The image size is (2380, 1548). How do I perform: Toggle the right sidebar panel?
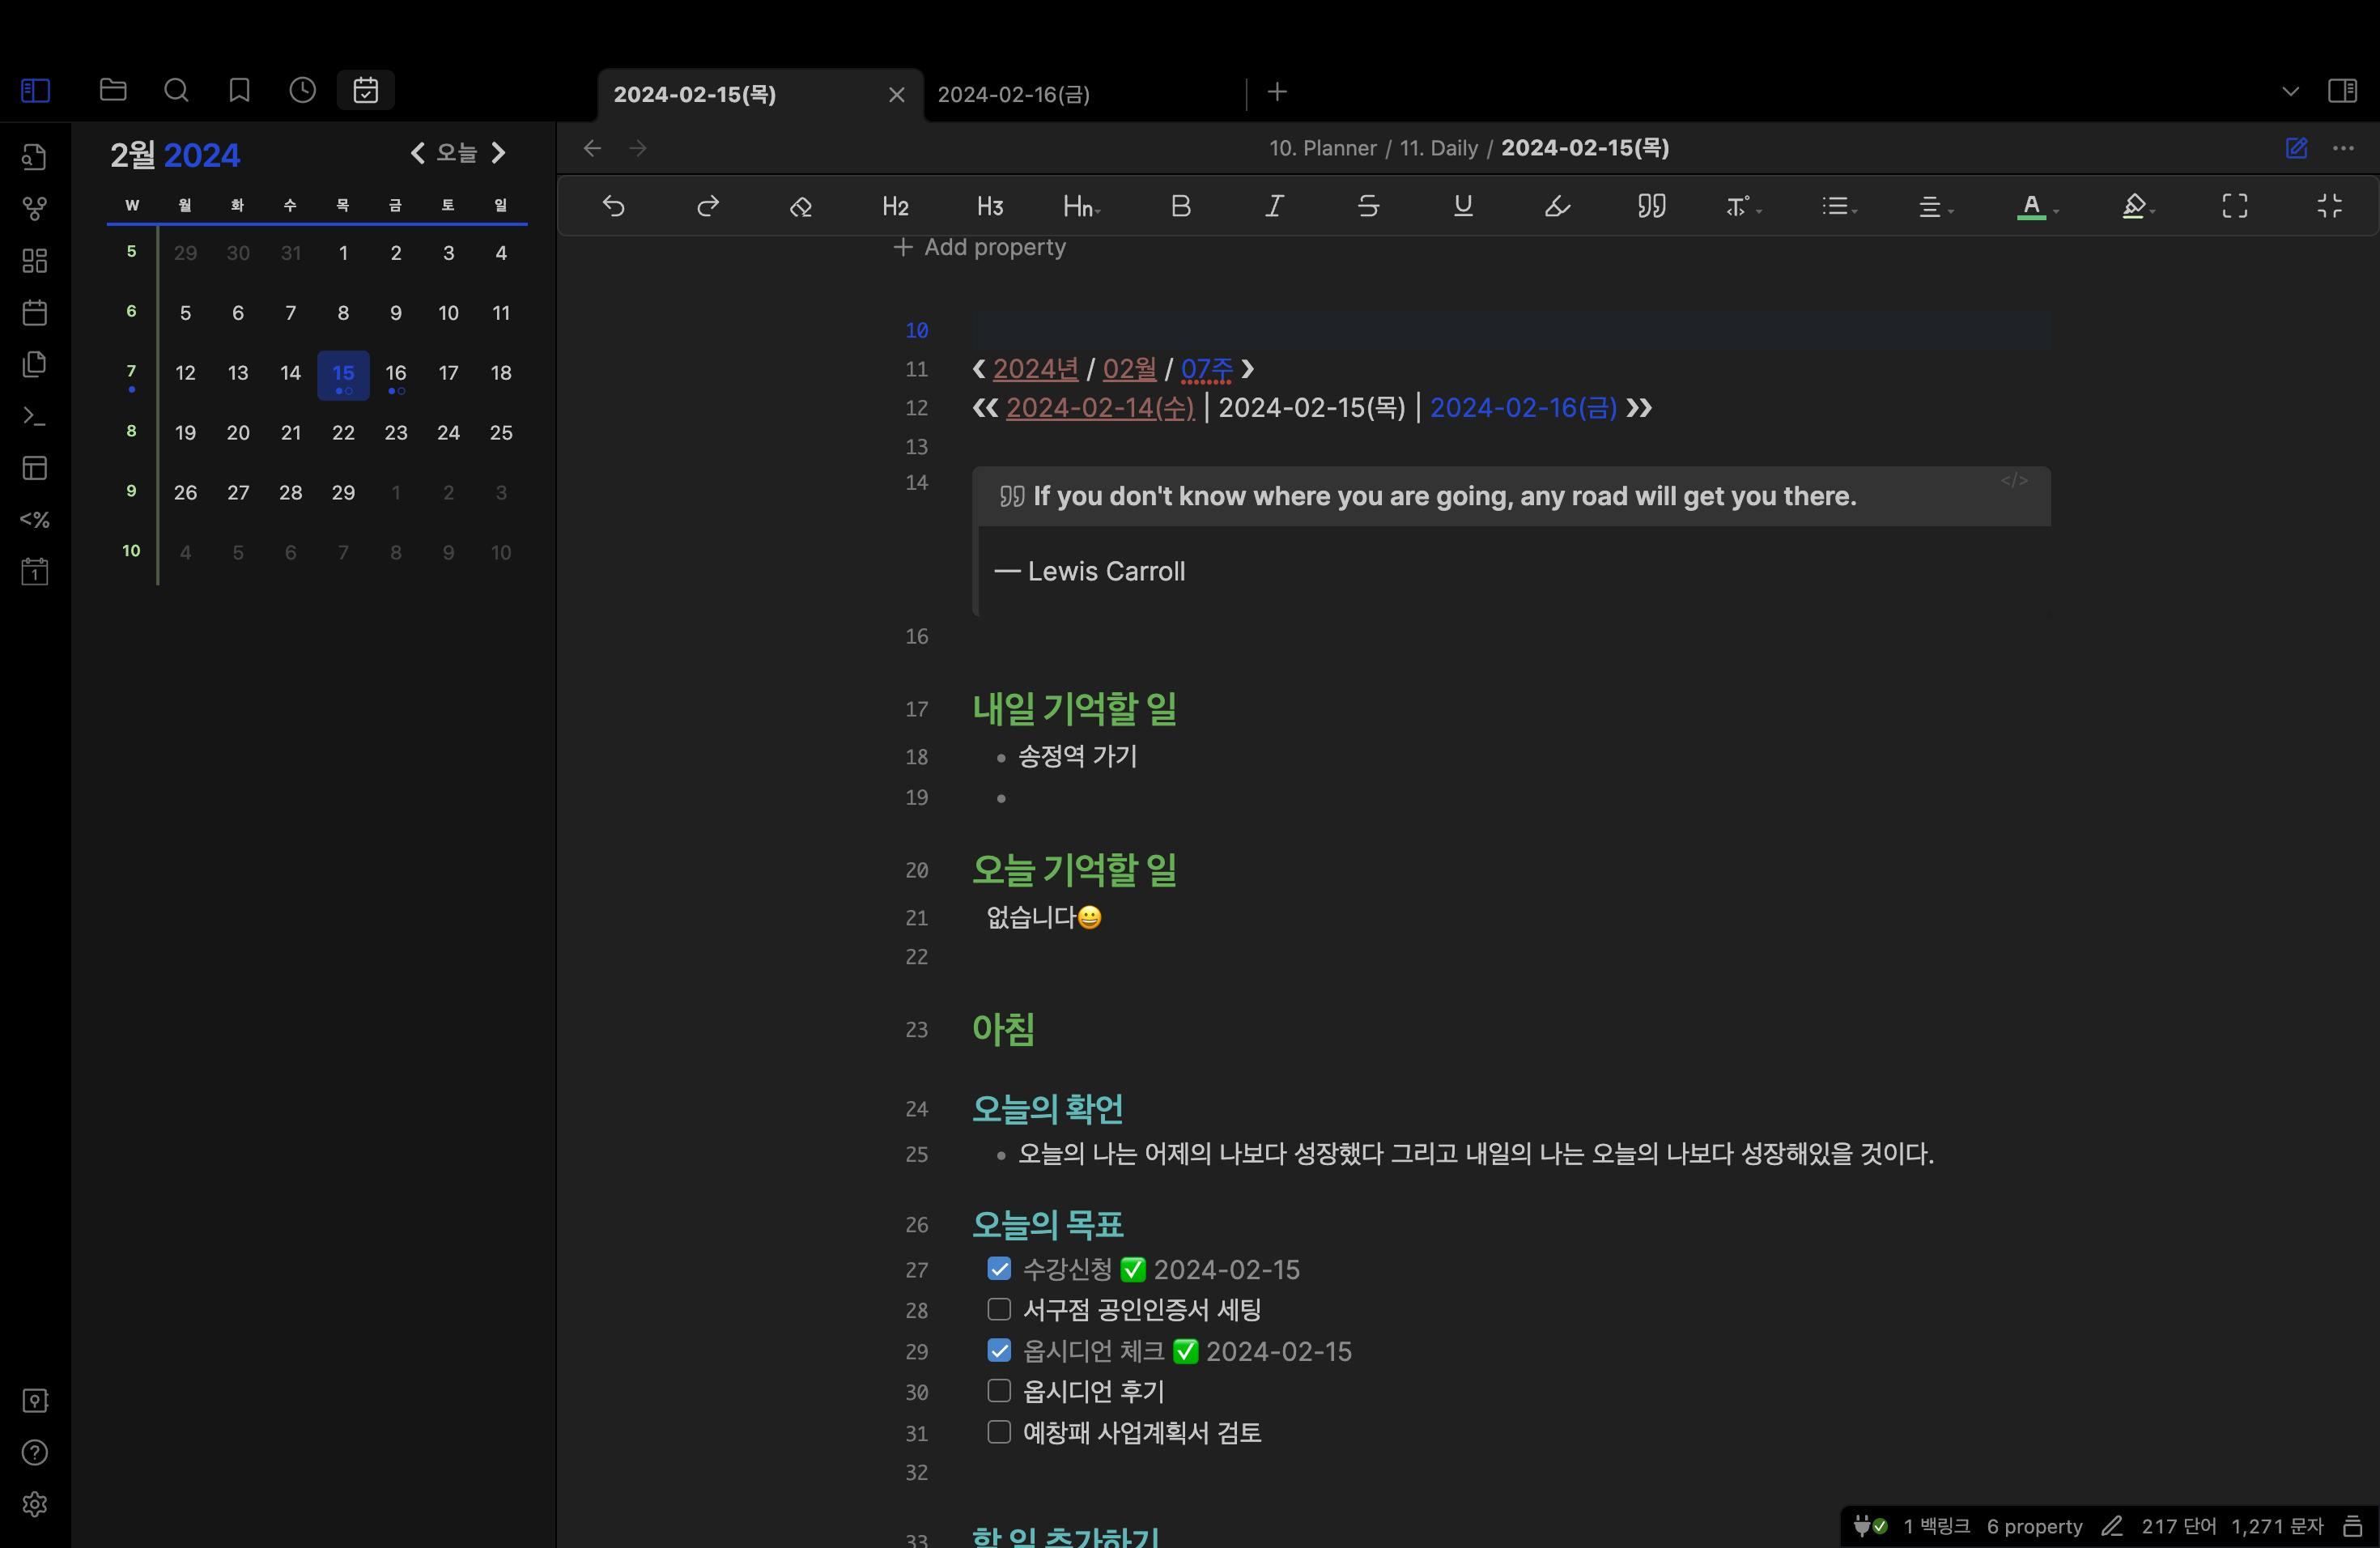(x=2343, y=91)
